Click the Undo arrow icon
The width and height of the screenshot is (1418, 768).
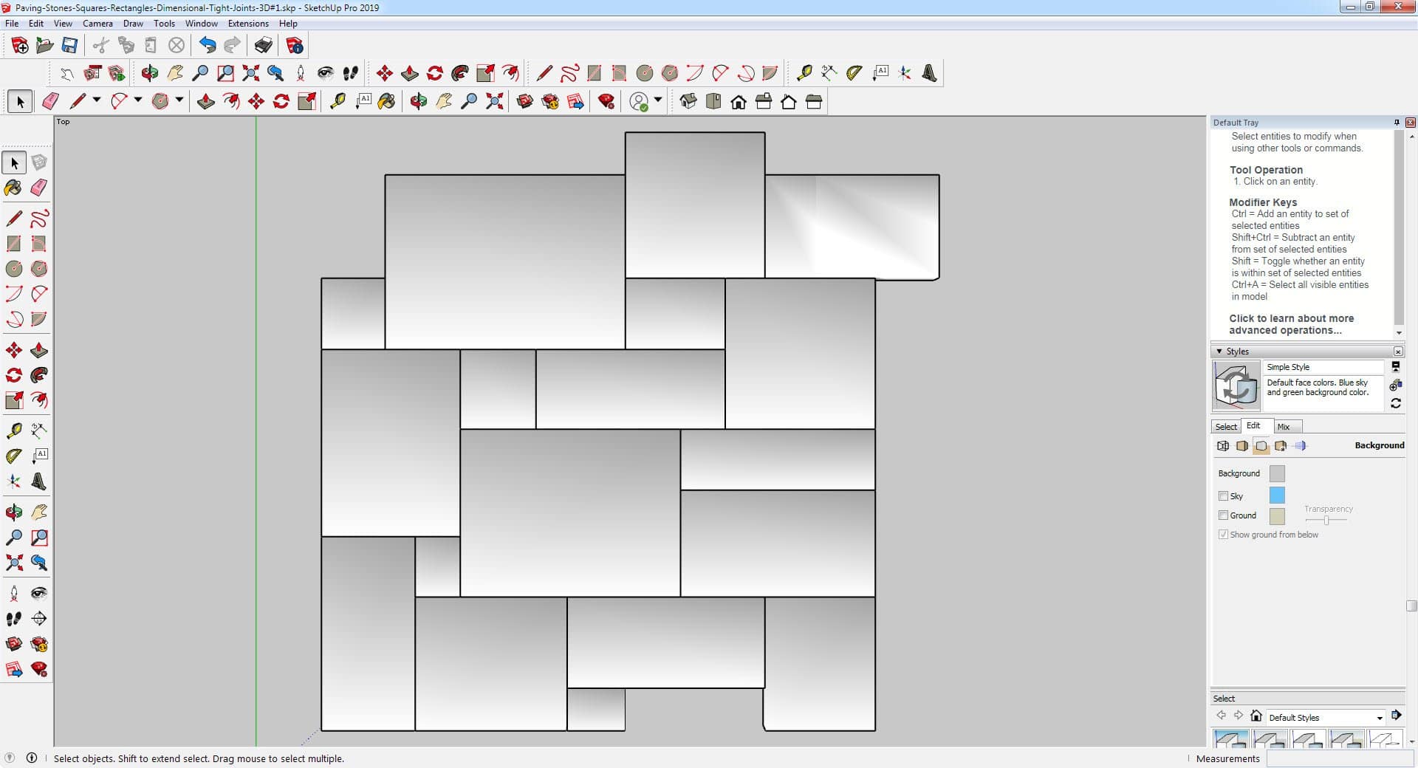click(x=208, y=46)
